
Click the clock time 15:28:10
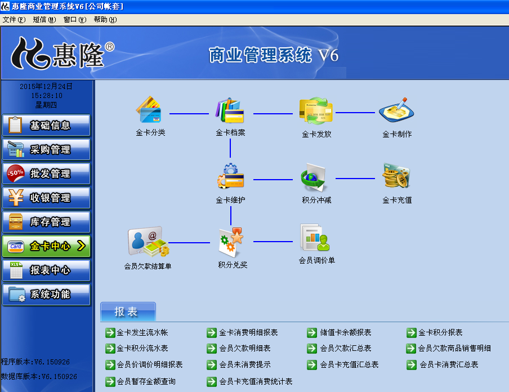[x=46, y=96]
